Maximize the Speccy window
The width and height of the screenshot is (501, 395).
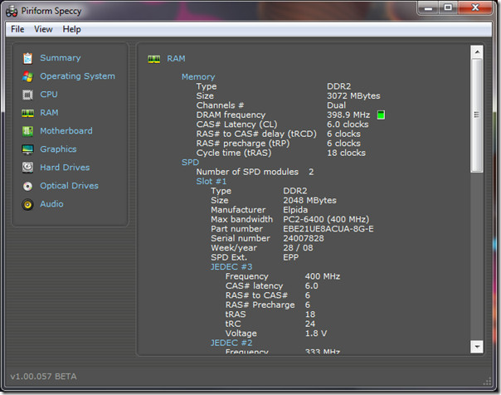pos(448,7)
